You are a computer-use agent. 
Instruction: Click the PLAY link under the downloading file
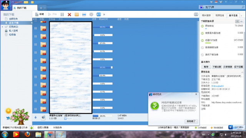pos(68,119)
